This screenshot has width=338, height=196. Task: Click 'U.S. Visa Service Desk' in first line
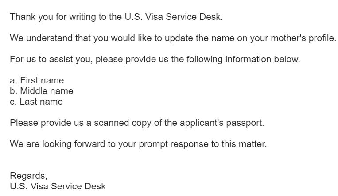(x=173, y=17)
